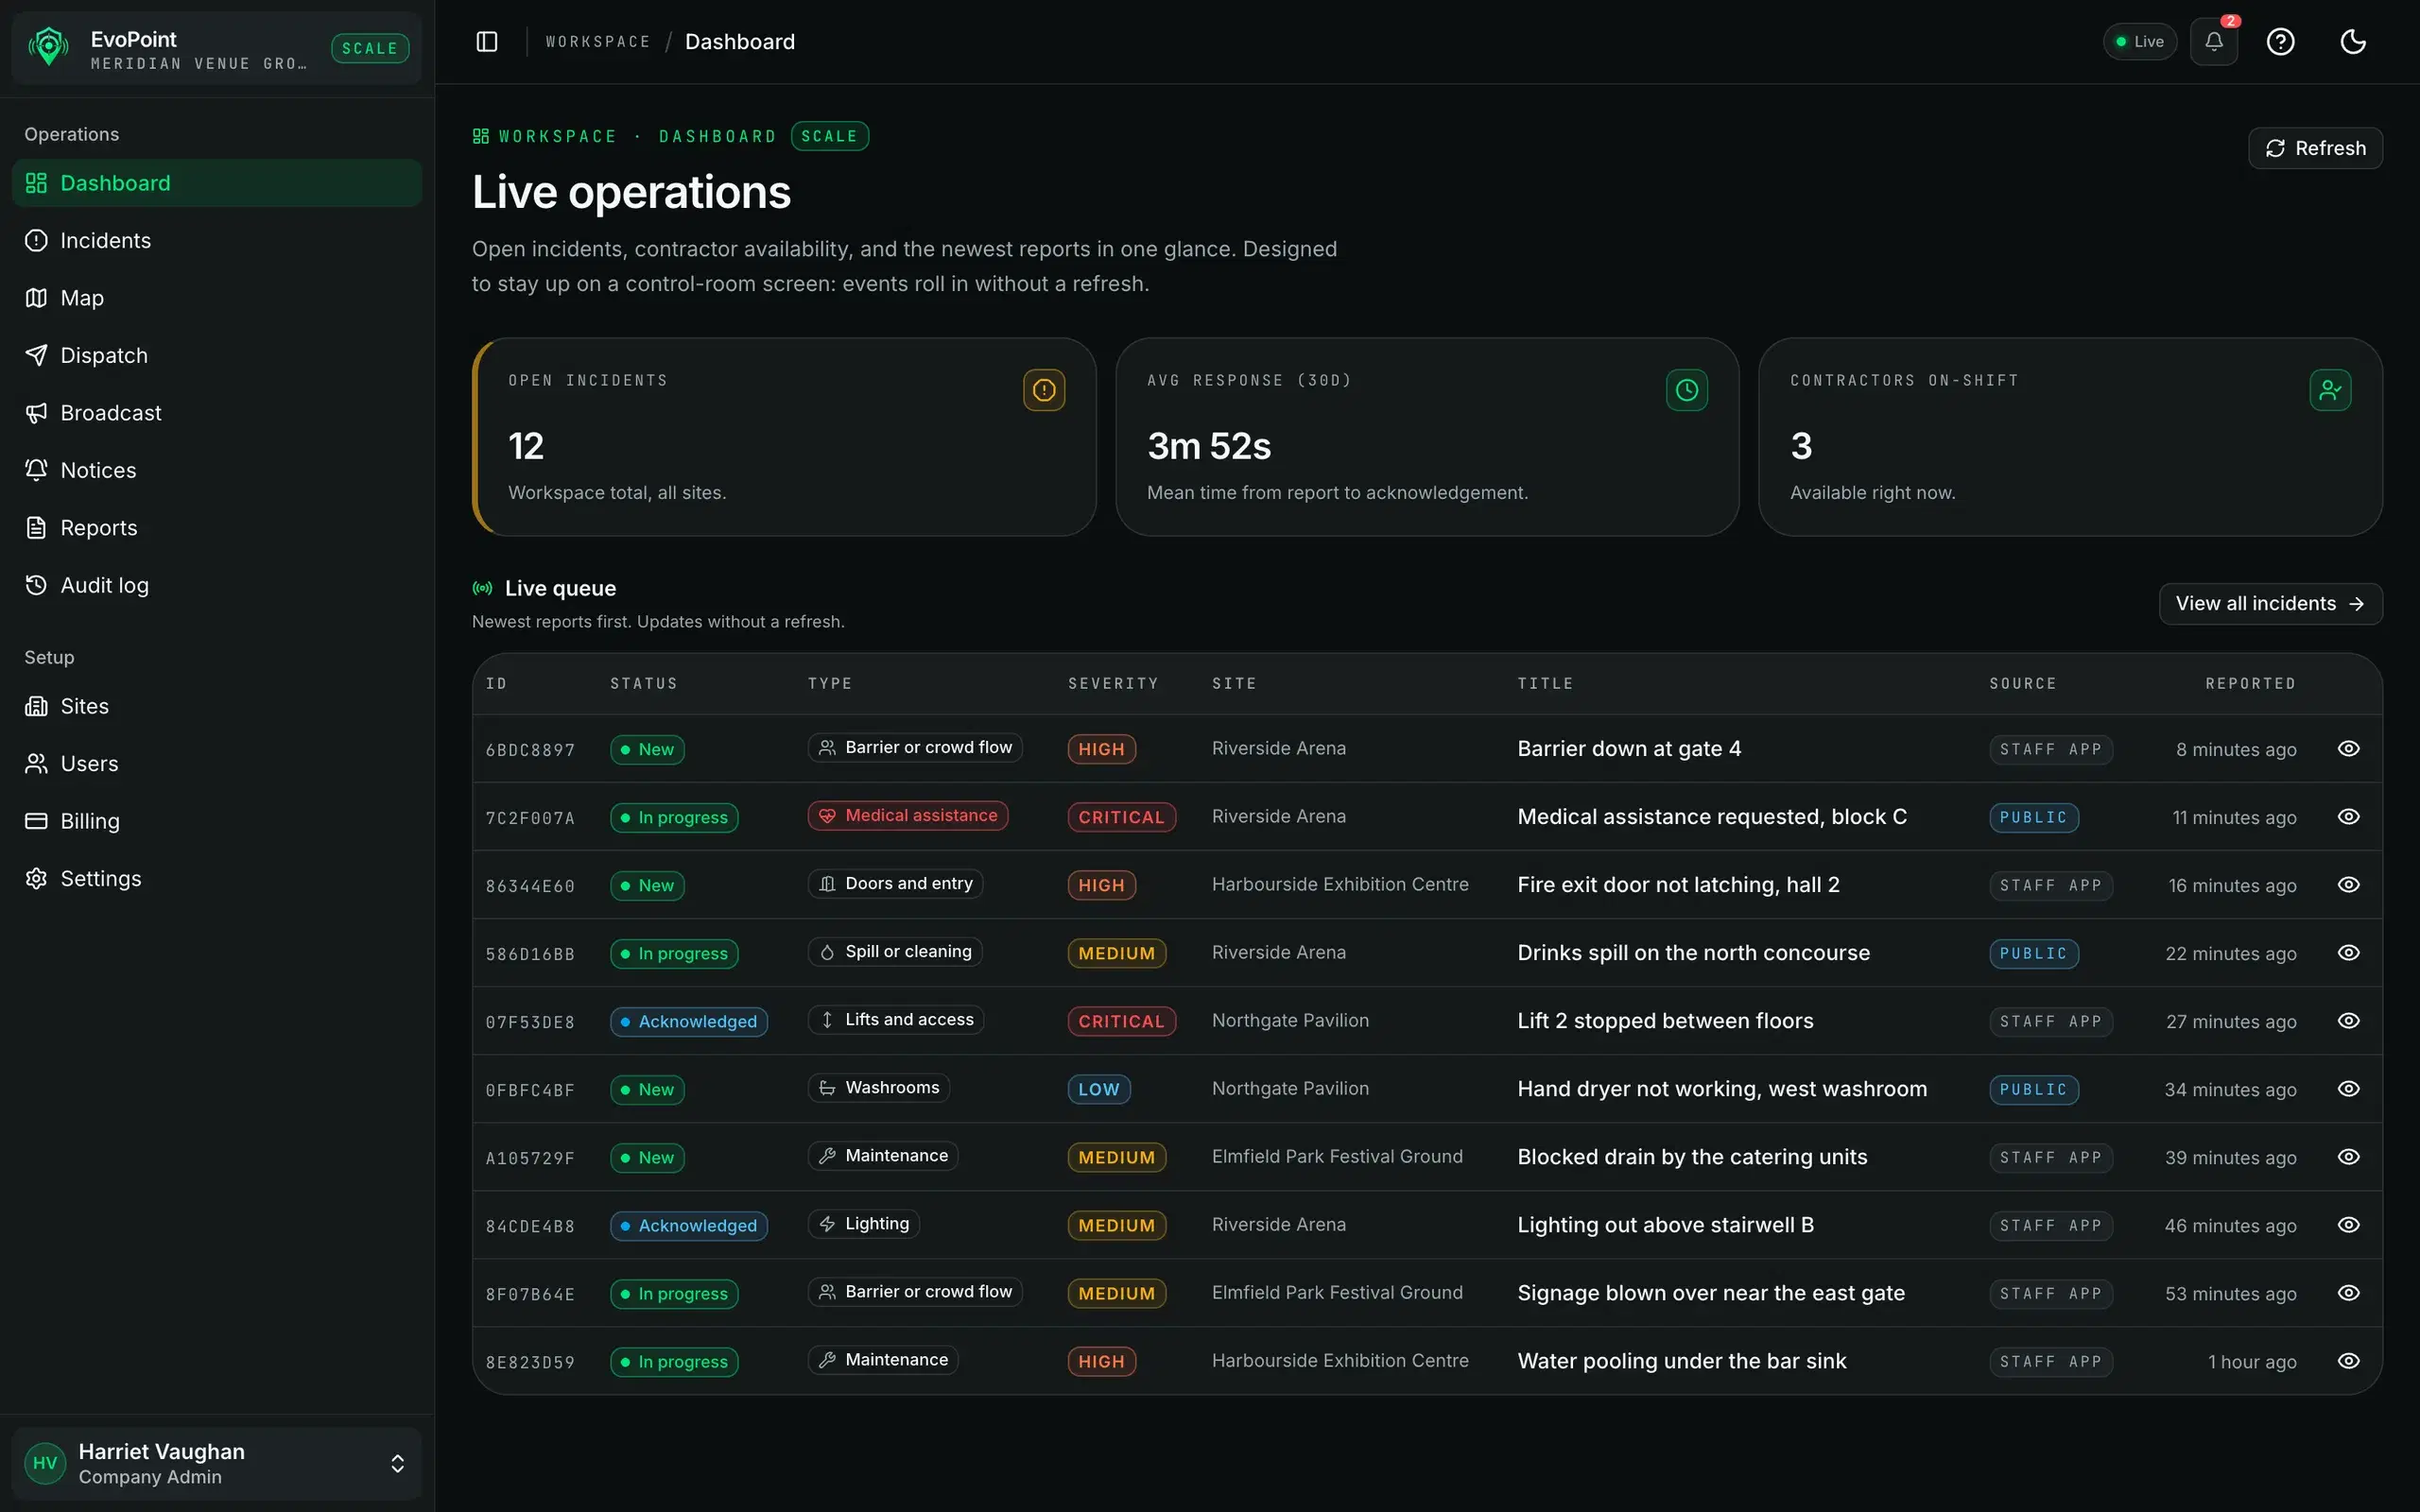
Task: Click the Washrooms type tag
Action: [x=879, y=1088]
